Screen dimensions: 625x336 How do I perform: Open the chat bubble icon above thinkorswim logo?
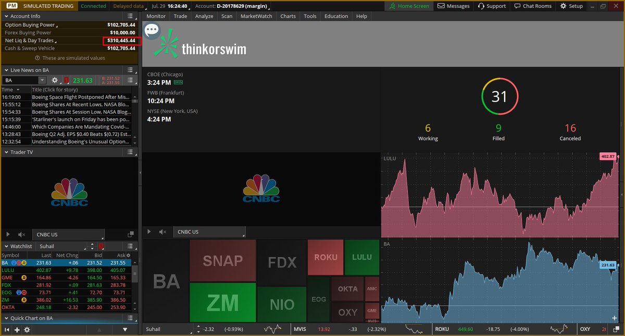coord(152,30)
